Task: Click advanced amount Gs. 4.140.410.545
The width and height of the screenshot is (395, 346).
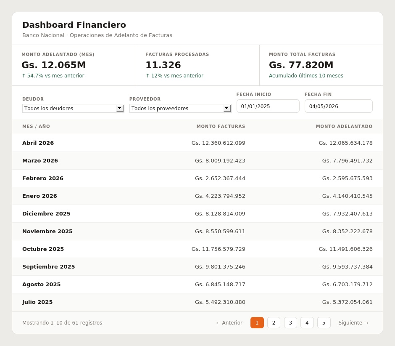Action: coord(347,196)
